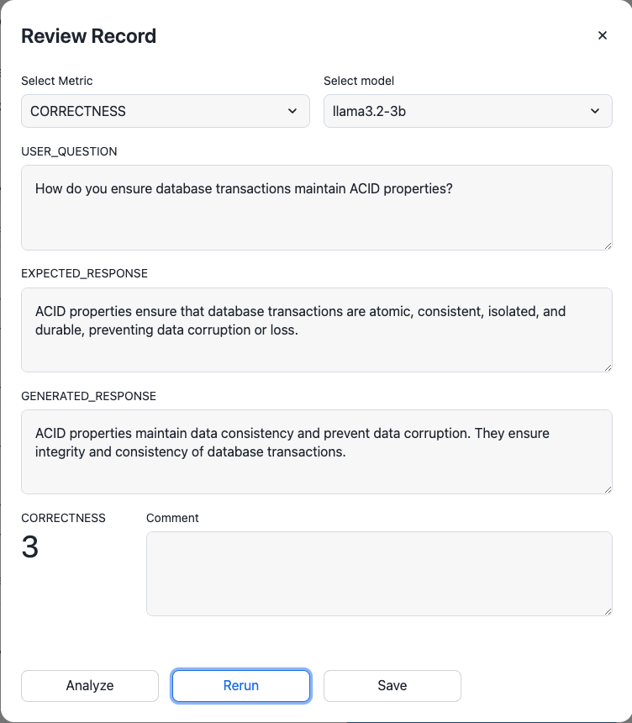Open the Select Metric dropdown showing CORRECTNESS

point(165,111)
